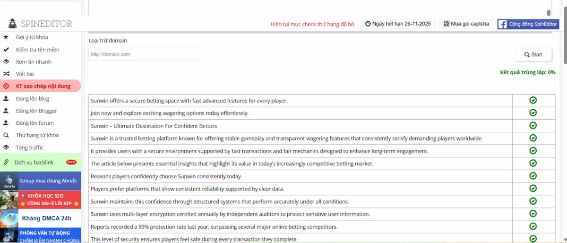
Task: Click the star icon beside Gợi ý từ khóa
Action: point(6,37)
